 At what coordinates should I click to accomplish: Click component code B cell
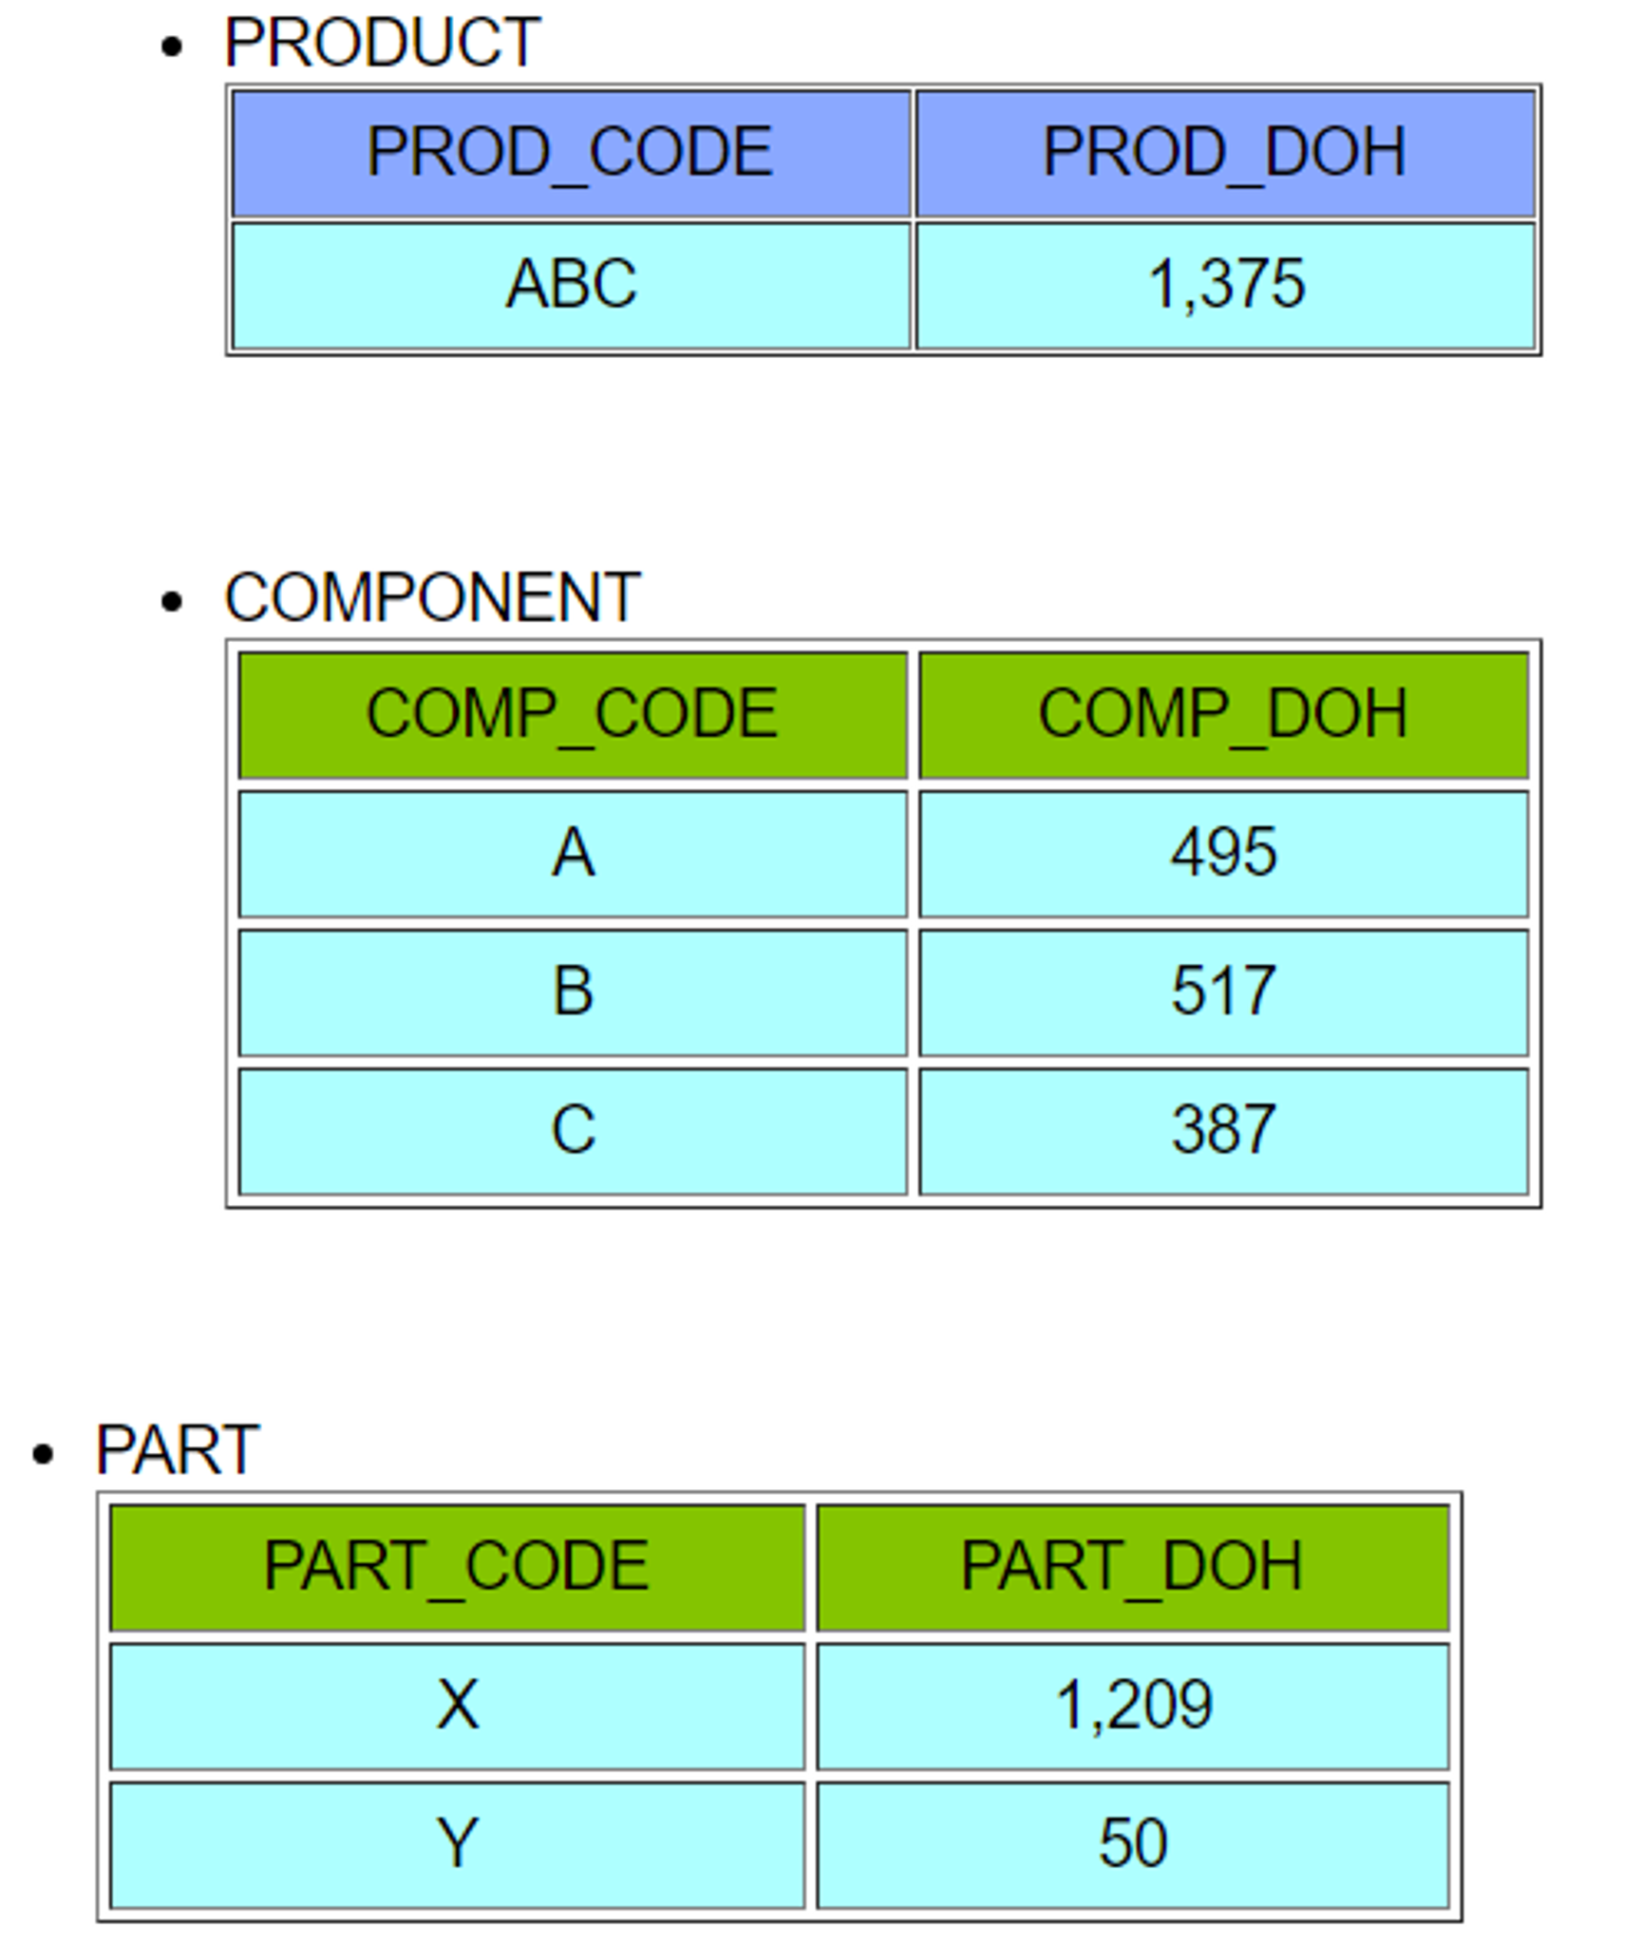tap(573, 992)
